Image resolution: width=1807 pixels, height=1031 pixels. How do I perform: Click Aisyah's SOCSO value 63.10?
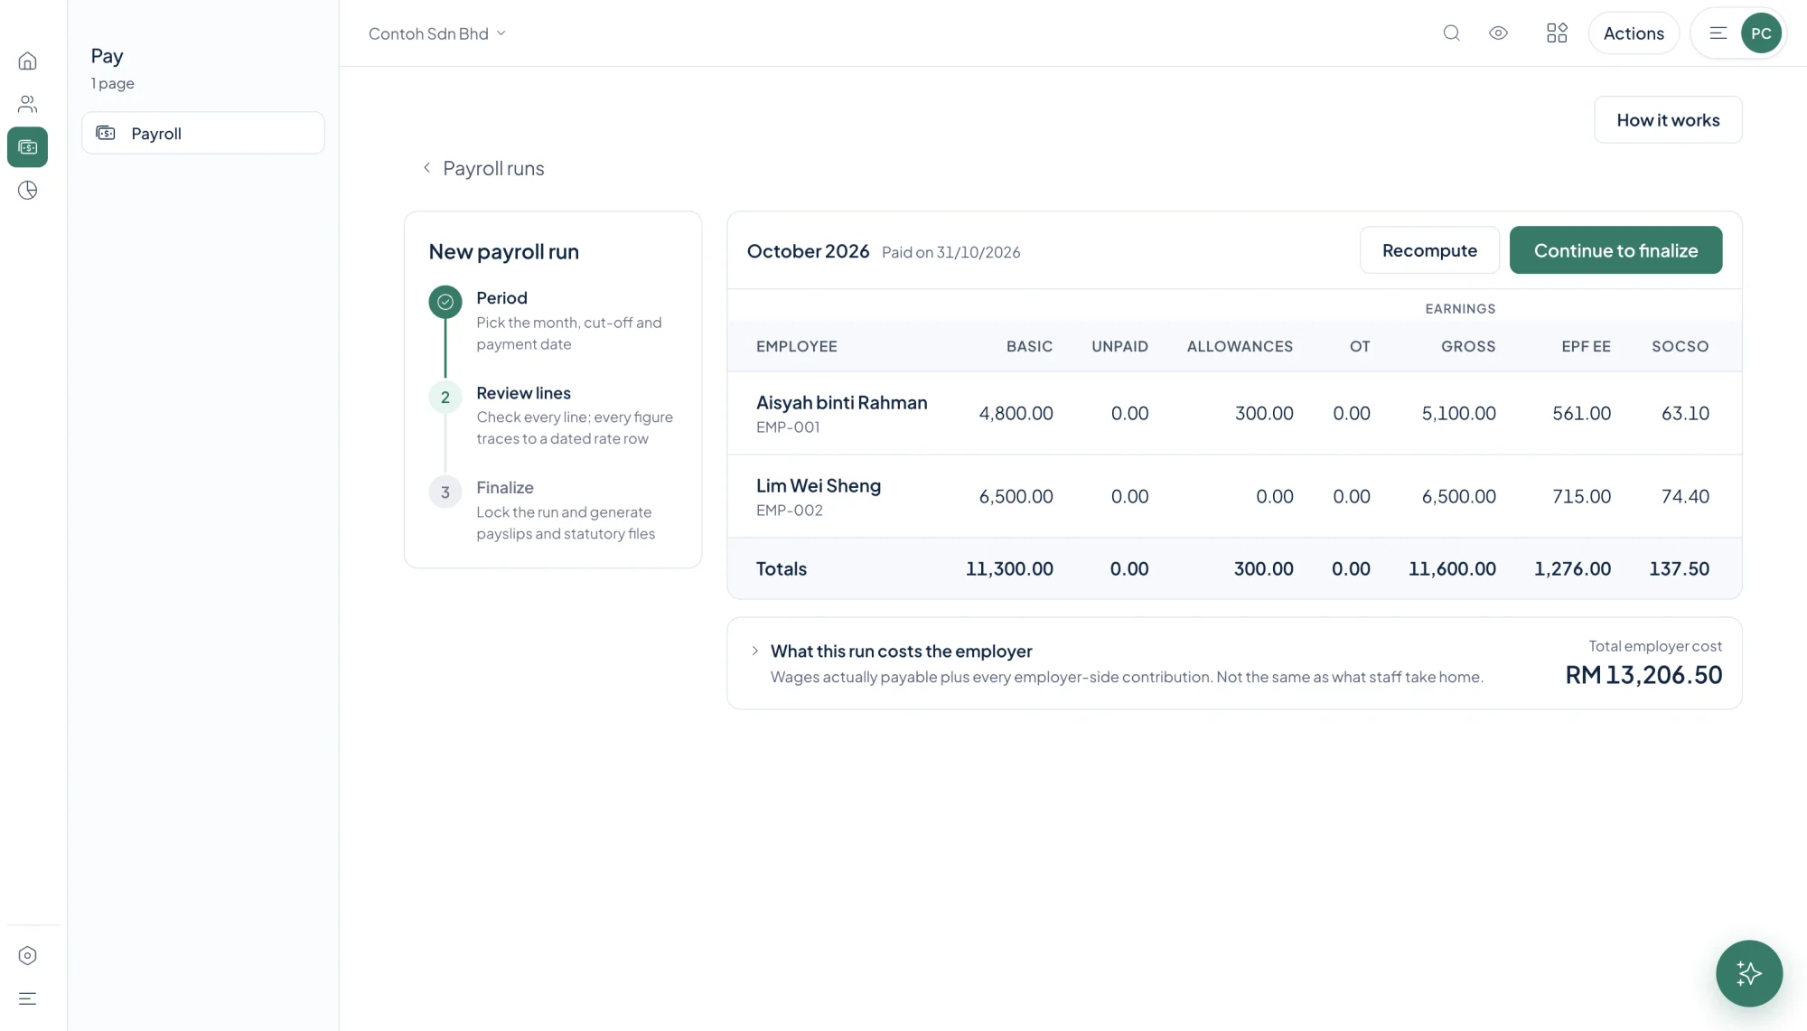click(1685, 413)
